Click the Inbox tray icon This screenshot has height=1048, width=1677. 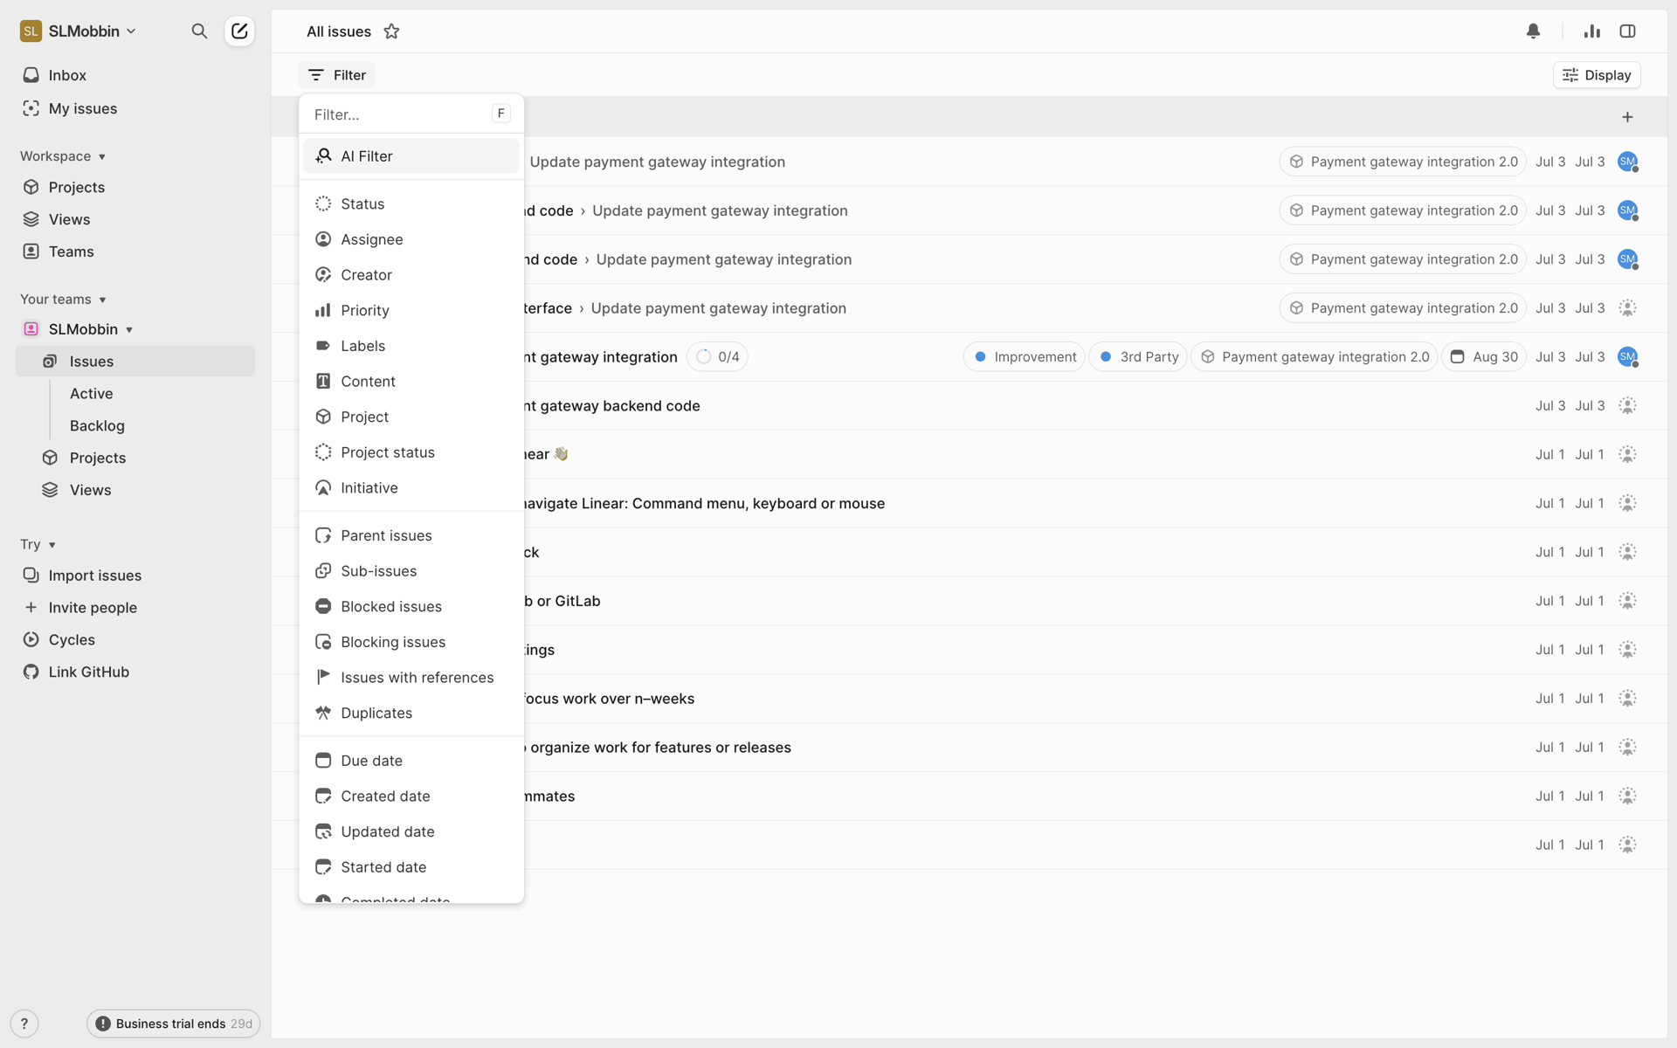(31, 75)
